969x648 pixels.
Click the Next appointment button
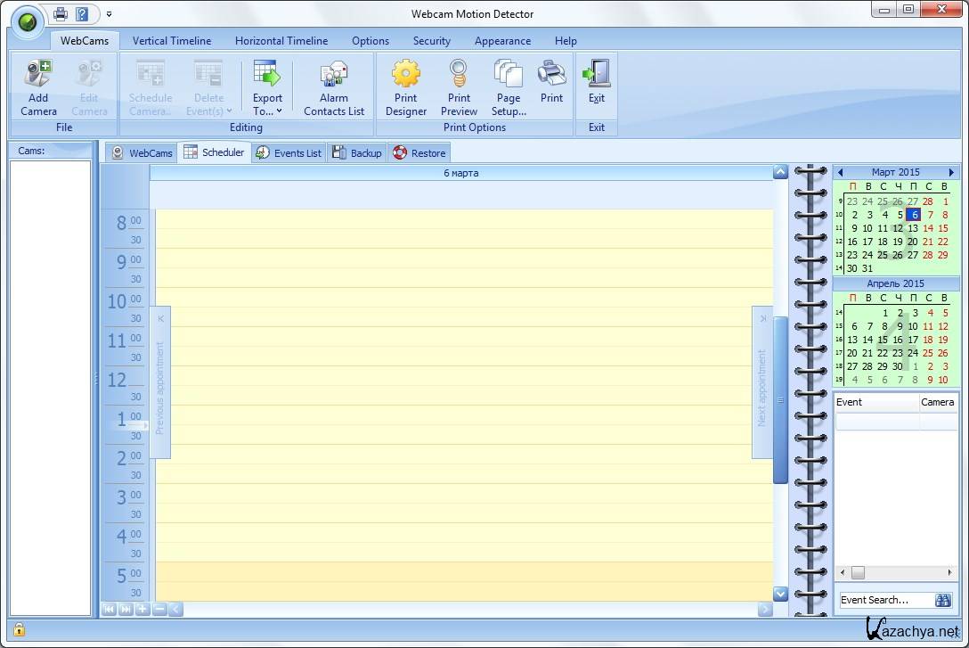click(x=761, y=383)
